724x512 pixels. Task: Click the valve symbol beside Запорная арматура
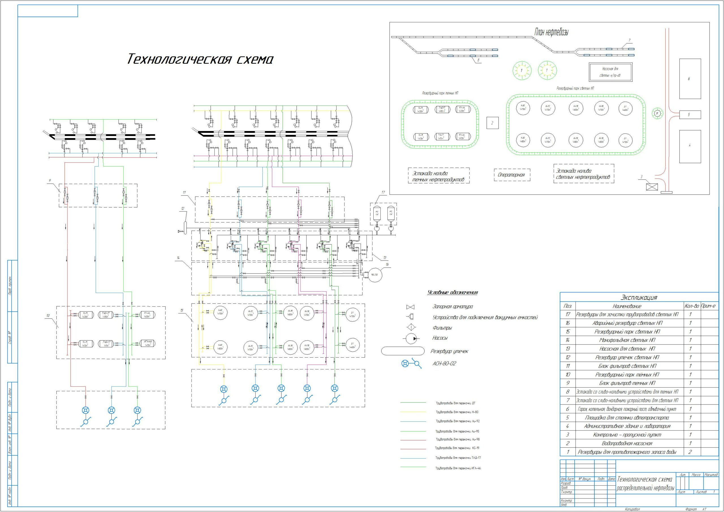point(411,307)
